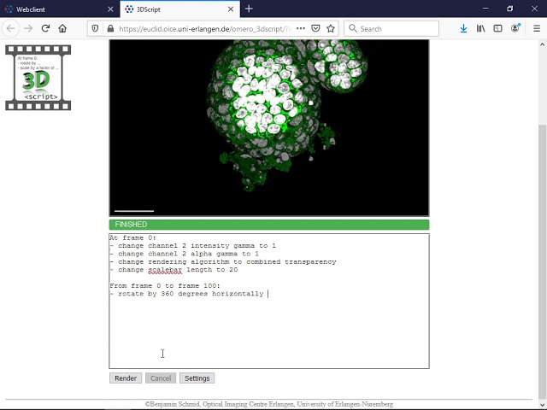
Task: Click the FINISHED progress bar
Action: click(269, 225)
